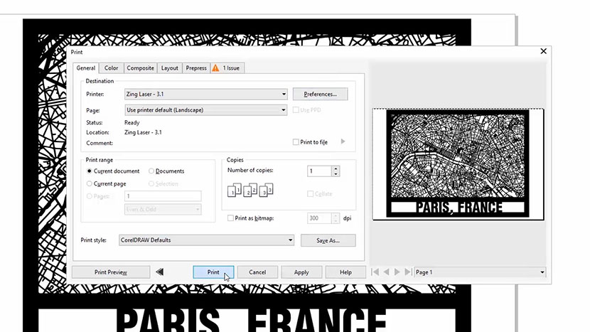This screenshot has width=590, height=332.
Task: Switch to the Layout tab
Action: point(169,68)
